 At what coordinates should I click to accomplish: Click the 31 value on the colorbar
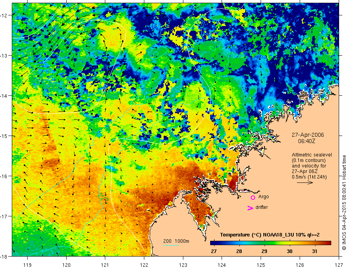pyautogui.click(x=315, y=251)
